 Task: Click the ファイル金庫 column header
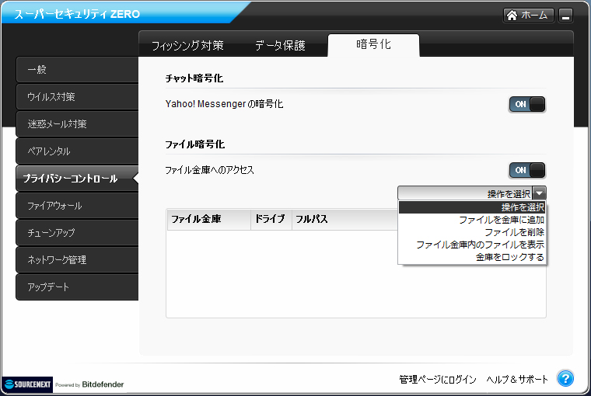pyautogui.click(x=207, y=220)
